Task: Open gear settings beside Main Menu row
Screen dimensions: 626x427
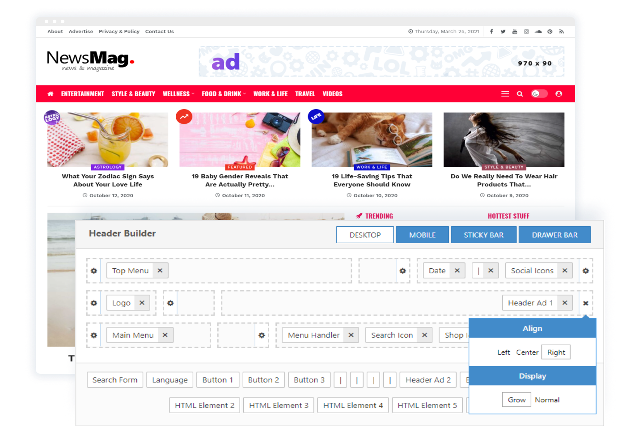Action: [x=94, y=335]
